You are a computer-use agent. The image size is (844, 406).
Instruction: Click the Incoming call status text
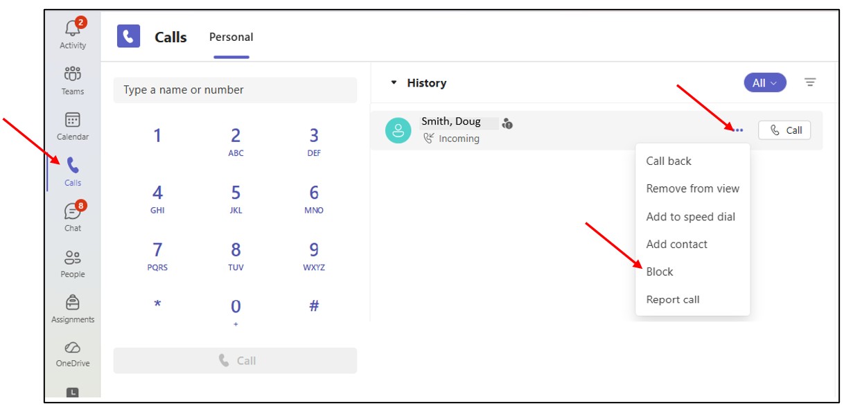[x=459, y=139]
